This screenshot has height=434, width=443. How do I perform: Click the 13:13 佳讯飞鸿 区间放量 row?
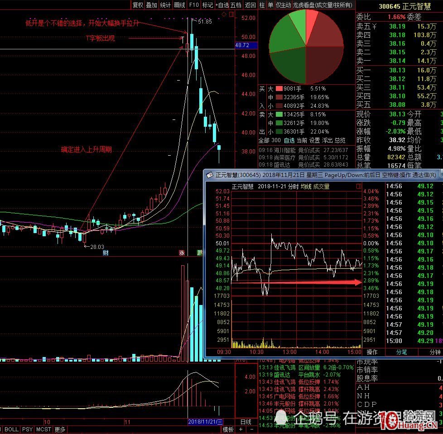coord(306,367)
